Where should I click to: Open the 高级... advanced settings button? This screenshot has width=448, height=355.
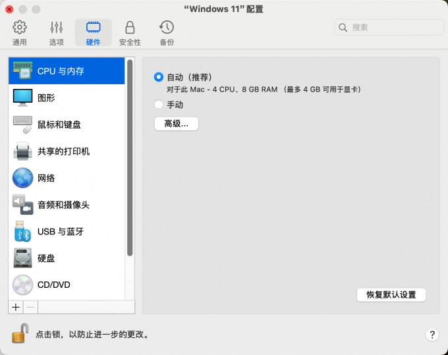point(177,124)
